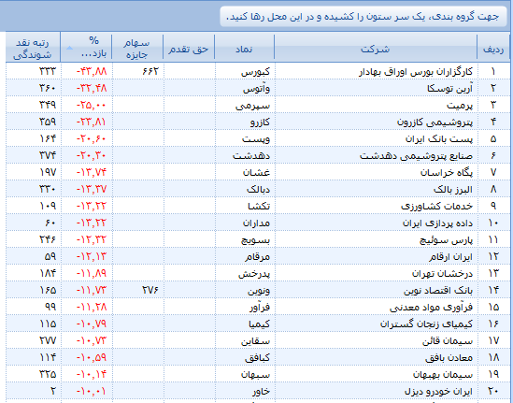Click symbol مرقام
Image resolution: width=513 pixels, height=403 pixels.
click(258, 256)
